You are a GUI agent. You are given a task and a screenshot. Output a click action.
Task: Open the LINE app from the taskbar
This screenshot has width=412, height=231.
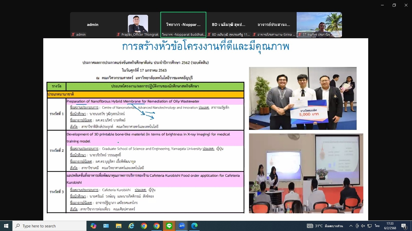(x=169, y=226)
